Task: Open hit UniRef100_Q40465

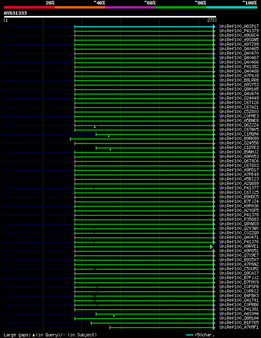Action: pos(239,49)
